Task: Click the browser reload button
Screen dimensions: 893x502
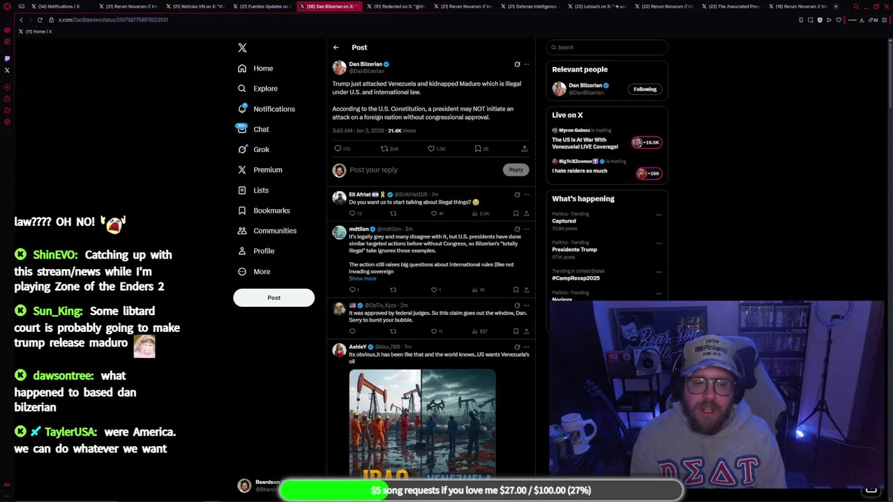Action: coord(40,20)
